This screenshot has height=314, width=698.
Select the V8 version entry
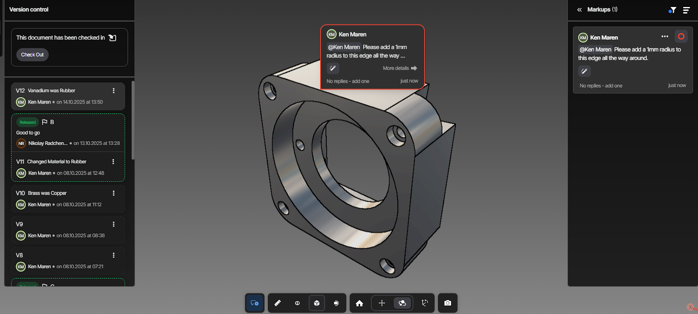click(x=68, y=261)
